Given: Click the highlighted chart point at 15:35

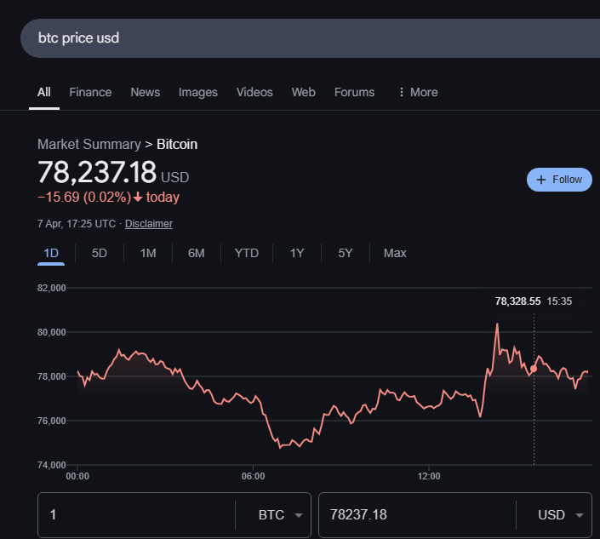Looking at the screenshot, I should (x=534, y=369).
